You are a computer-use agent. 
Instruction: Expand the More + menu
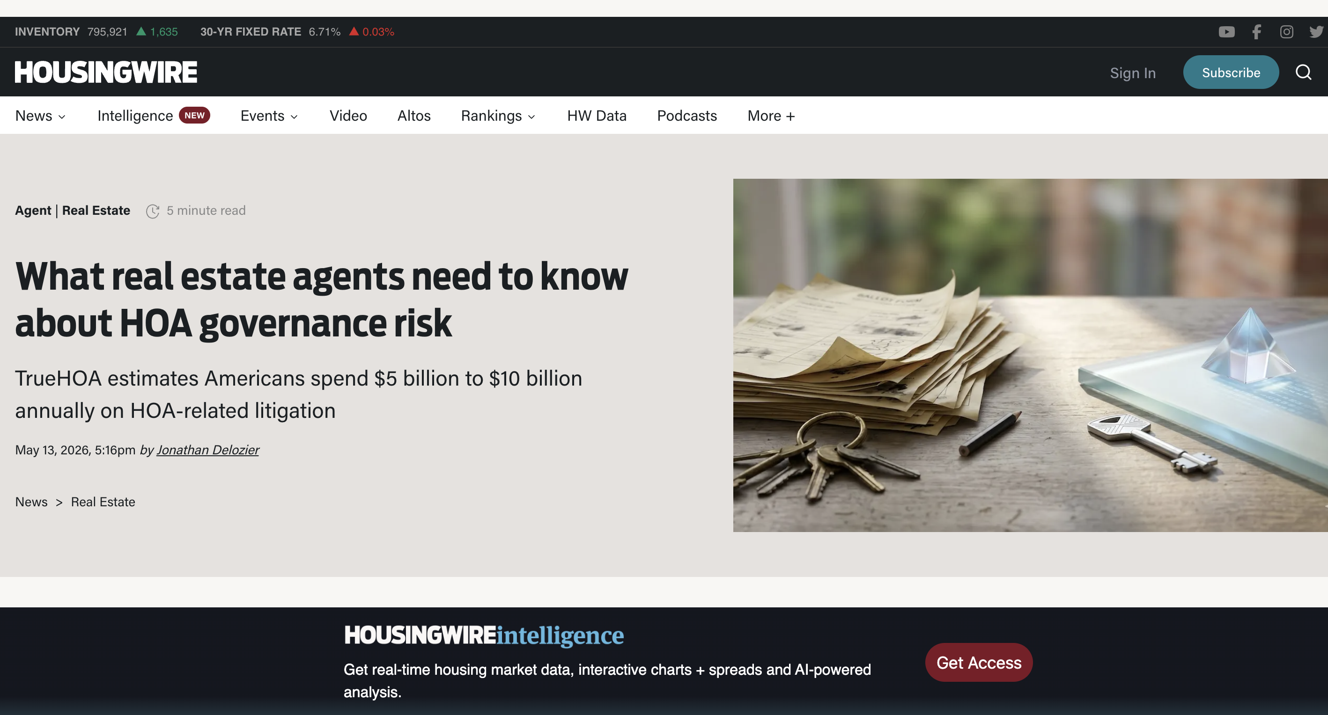(771, 116)
